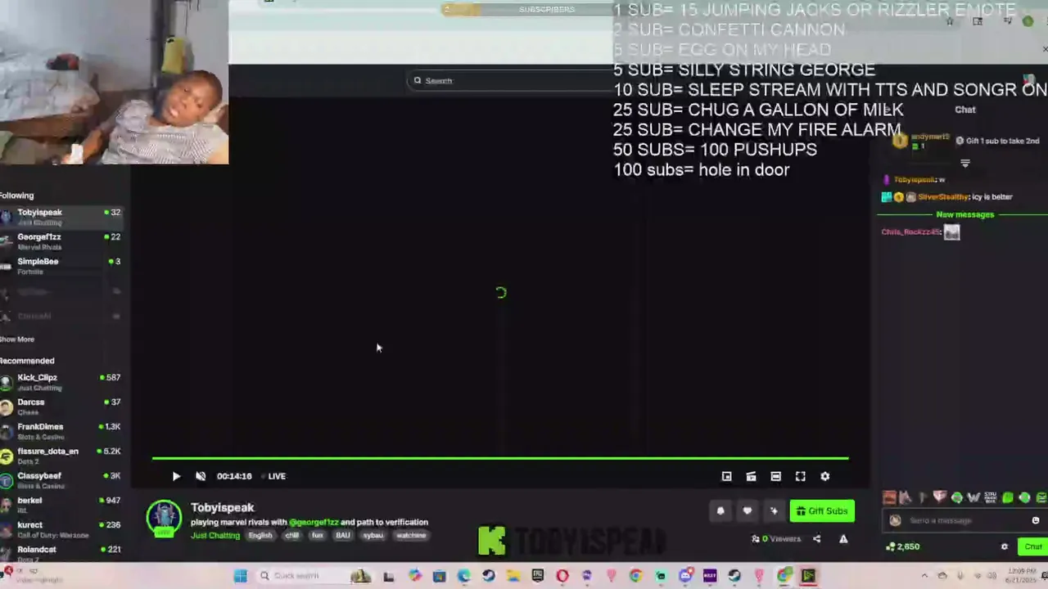The image size is (1048, 589).
Task: Jump to New messages in chat
Action: (964, 214)
